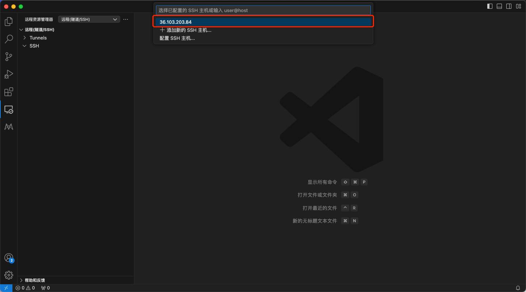Open the Explorer view in activity bar
This screenshot has height=292, width=526.
pos(8,22)
